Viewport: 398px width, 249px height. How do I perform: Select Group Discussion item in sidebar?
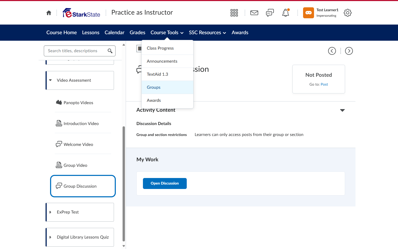[x=83, y=186]
